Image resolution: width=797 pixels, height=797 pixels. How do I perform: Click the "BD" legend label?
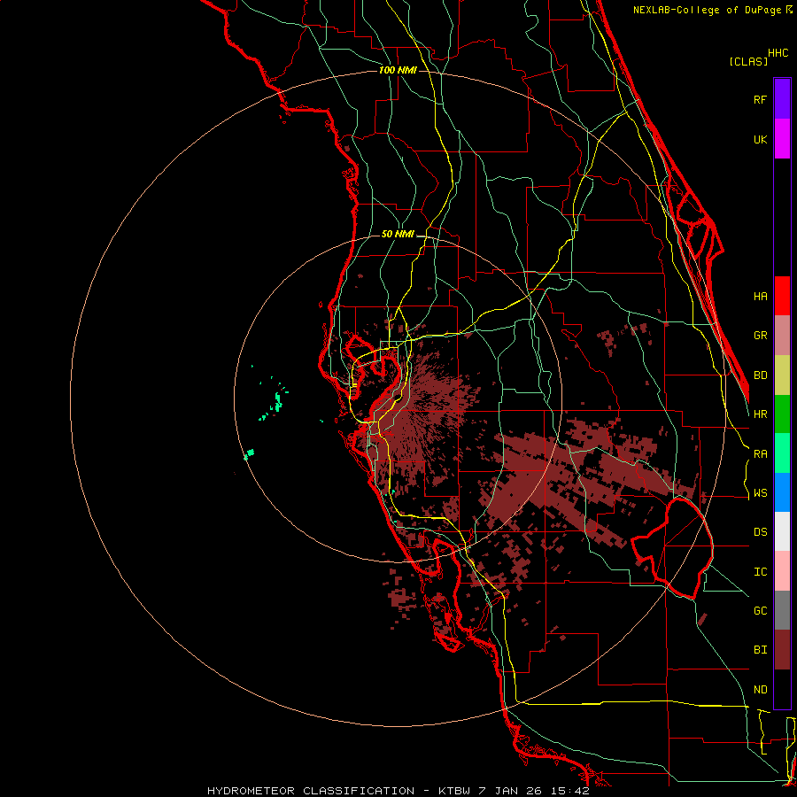click(x=761, y=375)
